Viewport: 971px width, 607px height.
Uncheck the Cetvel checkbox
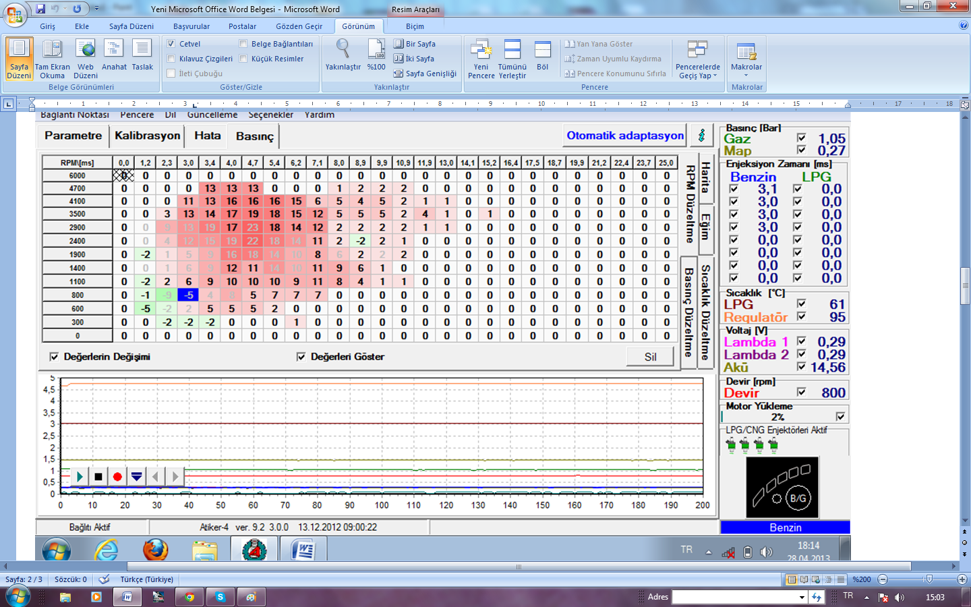coord(171,44)
